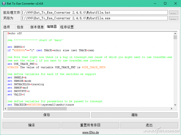This screenshot has height=135, width=181.
Task: Open the 程序设置 tab
Action: click(67, 27)
